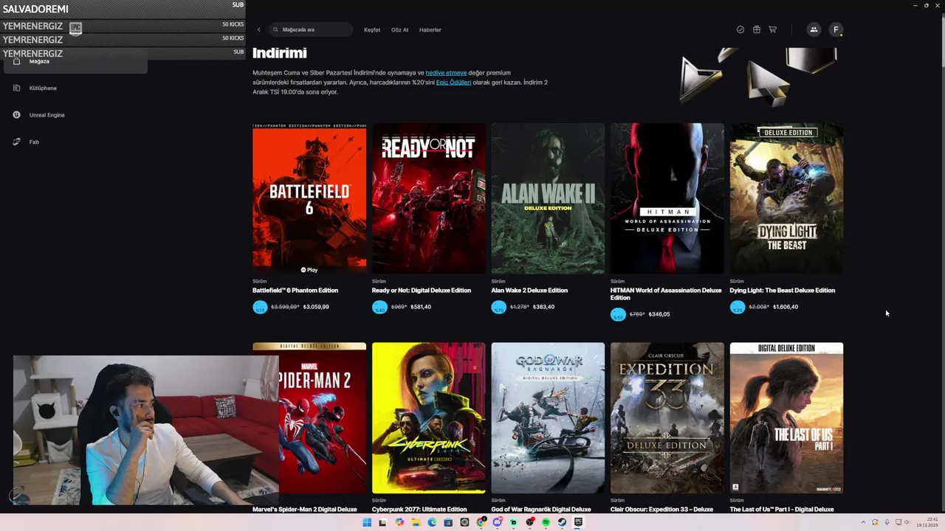The height and width of the screenshot is (531, 945).
Task: Click the ₺1.606,40 Dying Light price
Action: [786, 307]
